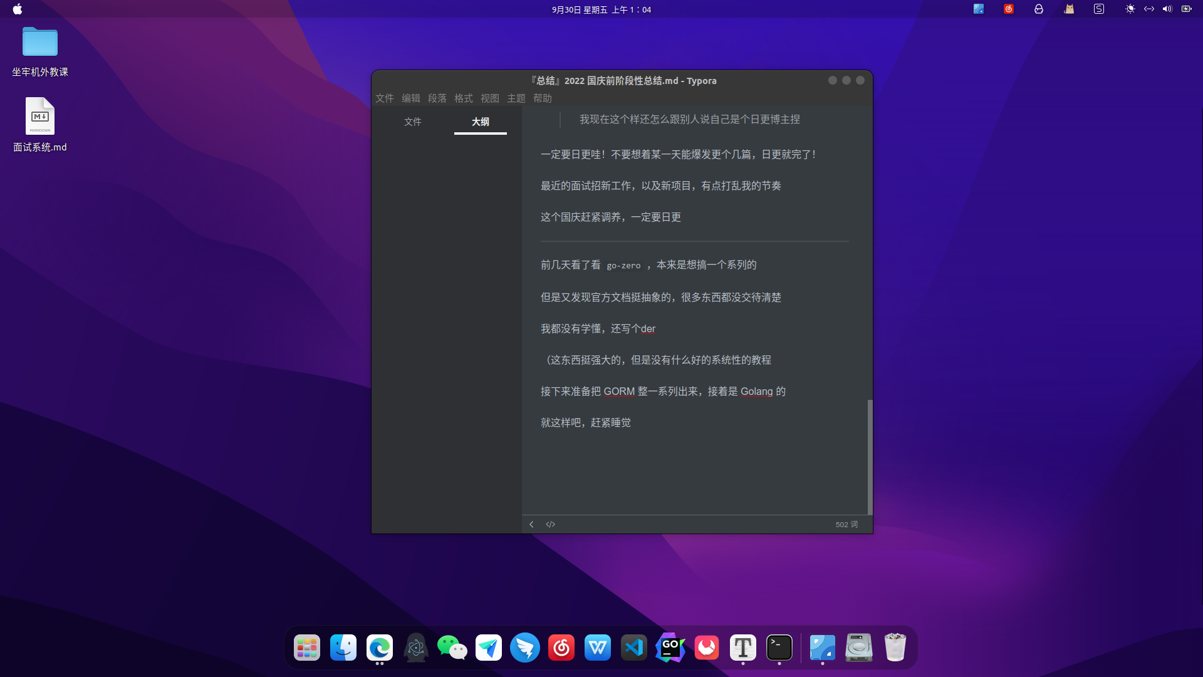Open the QQ penguin icon in dock
The image size is (1203, 677).
point(416,648)
